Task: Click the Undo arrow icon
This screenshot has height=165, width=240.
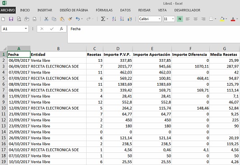Action: point(78,19)
